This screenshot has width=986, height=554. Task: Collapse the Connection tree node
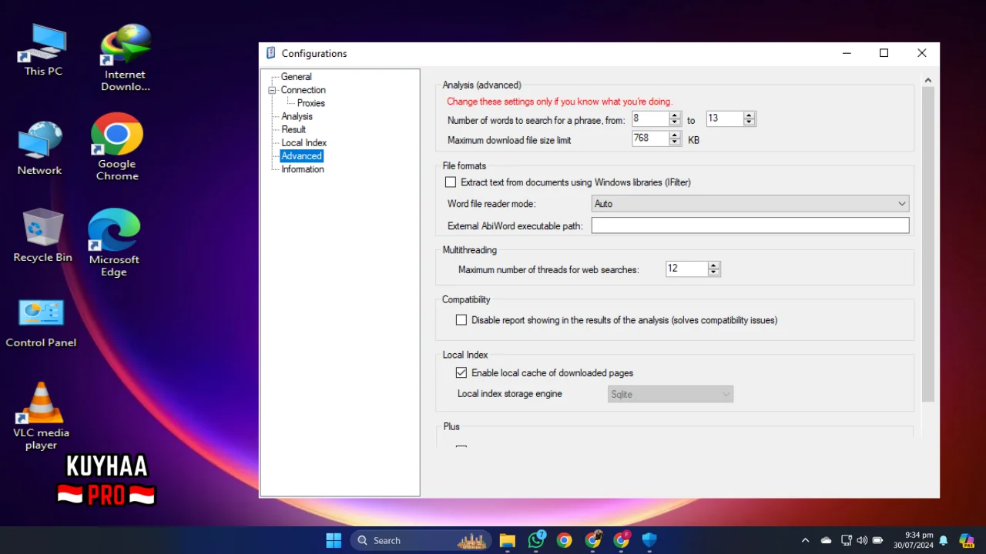click(272, 90)
